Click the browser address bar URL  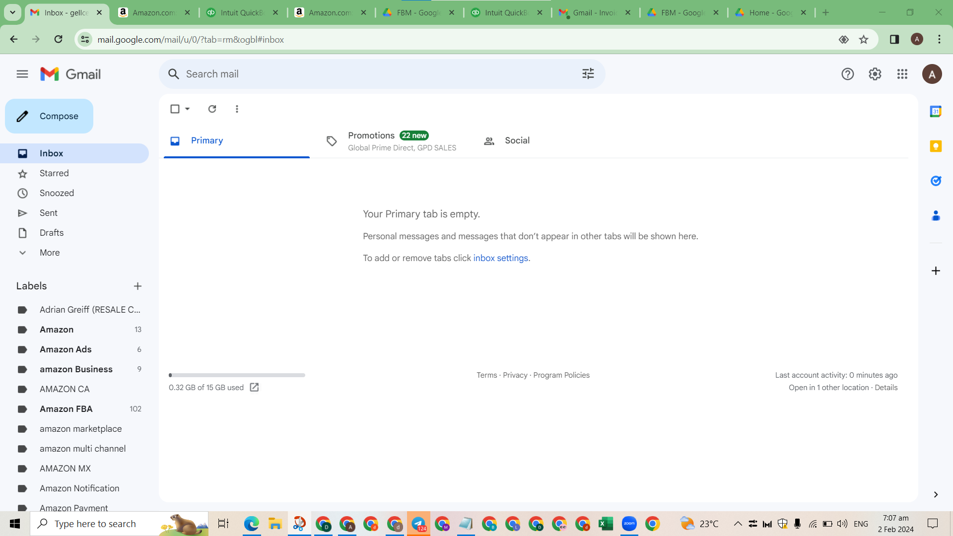(191, 39)
